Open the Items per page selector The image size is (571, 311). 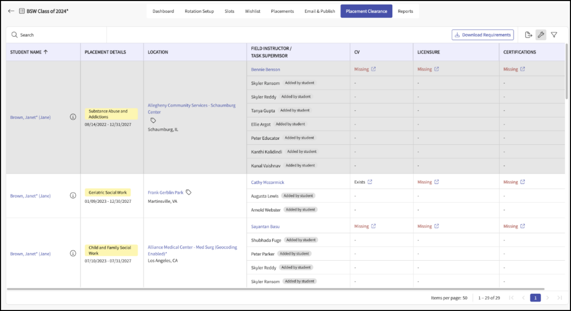point(449,298)
